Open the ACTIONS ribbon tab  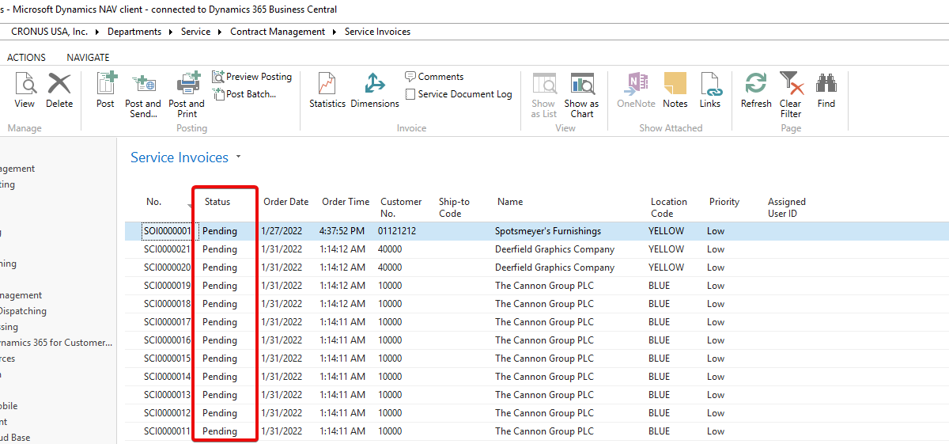[x=26, y=58]
